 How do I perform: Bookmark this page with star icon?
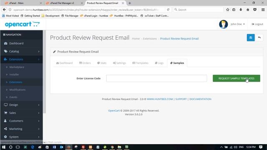point(228,10)
